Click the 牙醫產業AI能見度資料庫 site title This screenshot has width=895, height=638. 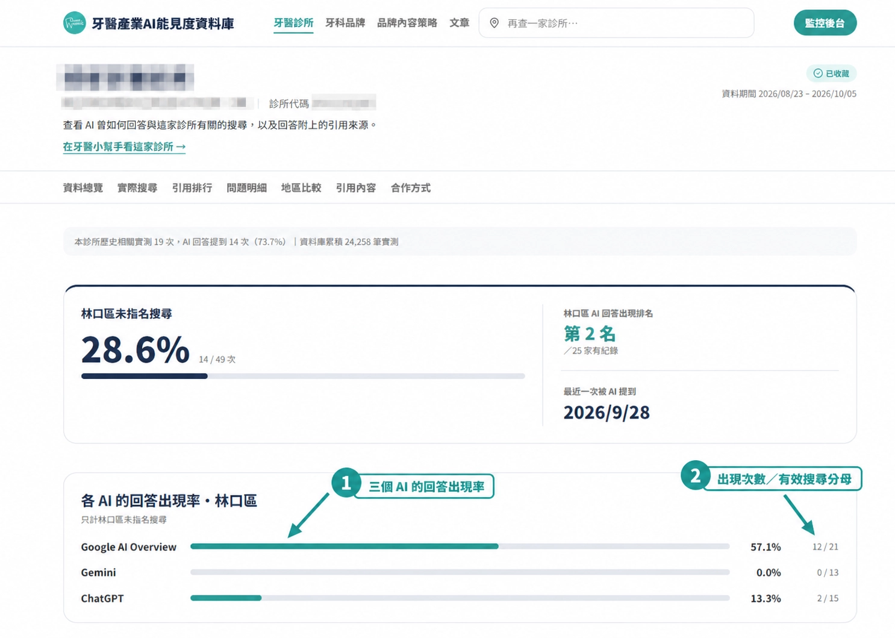pos(163,23)
